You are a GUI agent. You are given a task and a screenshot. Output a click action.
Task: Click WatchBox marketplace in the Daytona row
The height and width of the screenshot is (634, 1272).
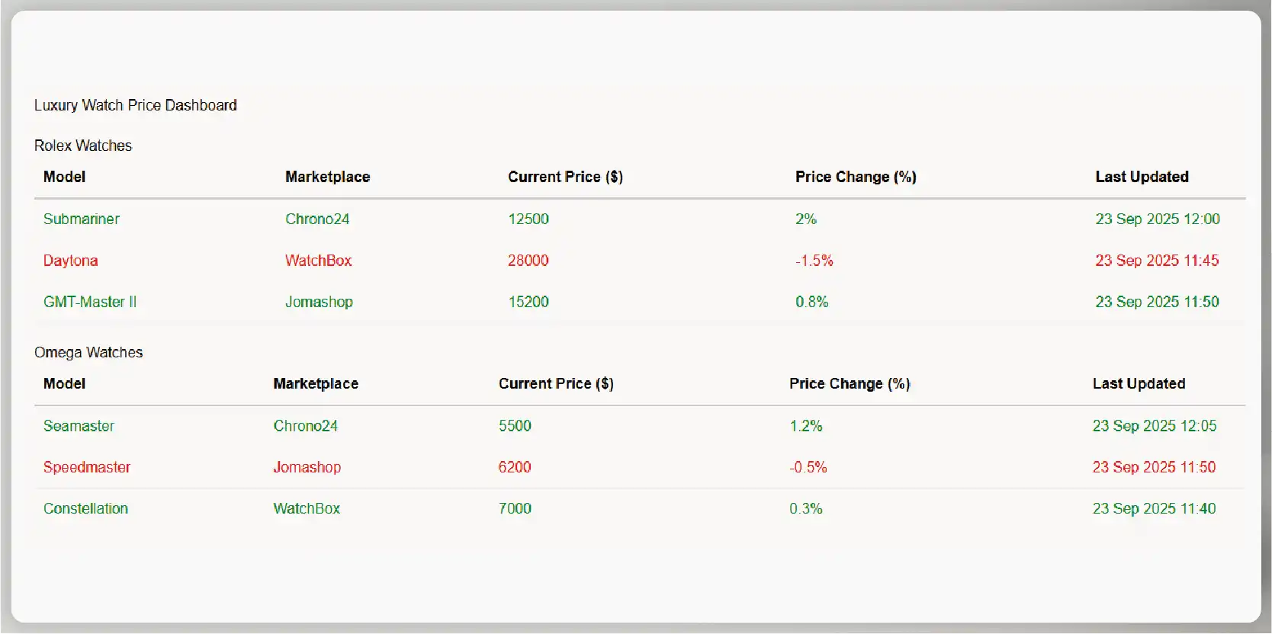click(319, 261)
